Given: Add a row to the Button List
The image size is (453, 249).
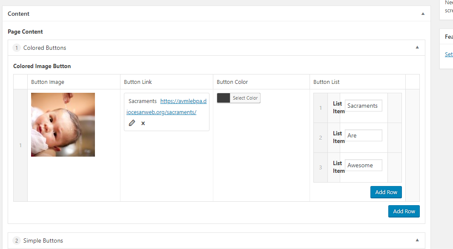Looking at the screenshot, I should pyautogui.click(x=386, y=192).
